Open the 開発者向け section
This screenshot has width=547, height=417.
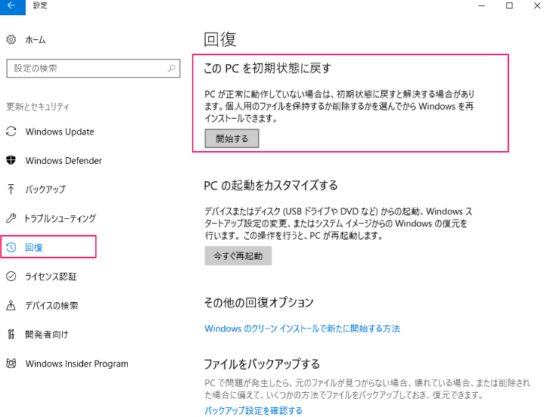pos(47,335)
